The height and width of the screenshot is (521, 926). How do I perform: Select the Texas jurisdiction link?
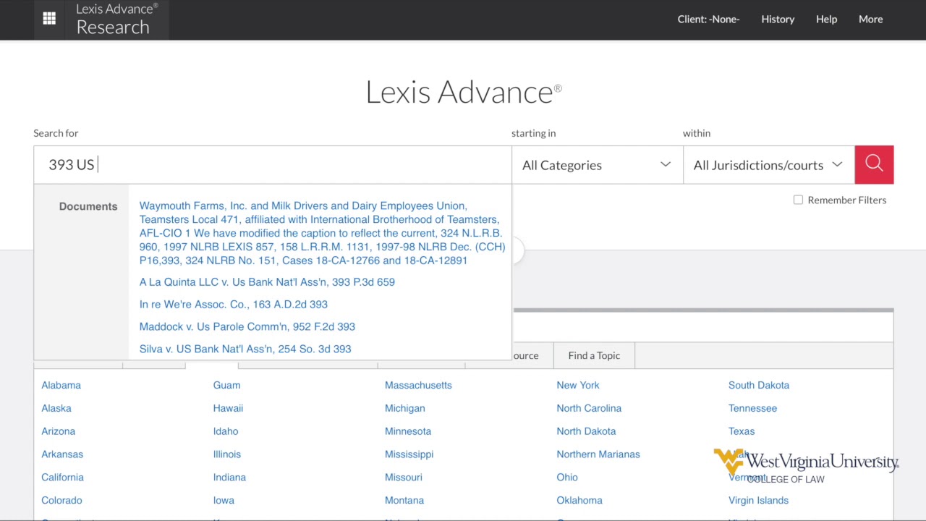pyautogui.click(x=741, y=431)
